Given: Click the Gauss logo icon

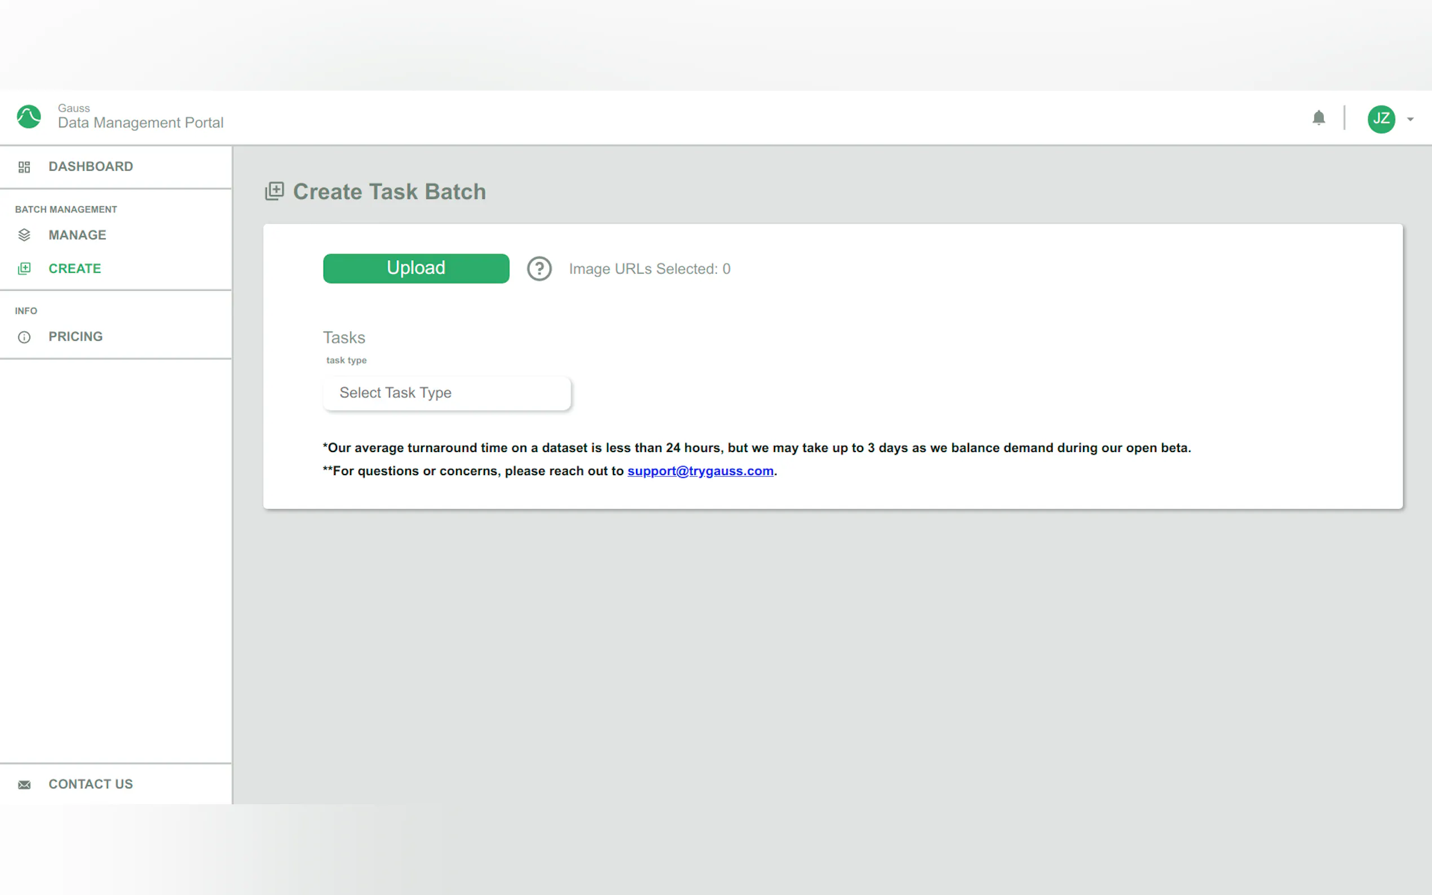Looking at the screenshot, I should click(28, 117).
